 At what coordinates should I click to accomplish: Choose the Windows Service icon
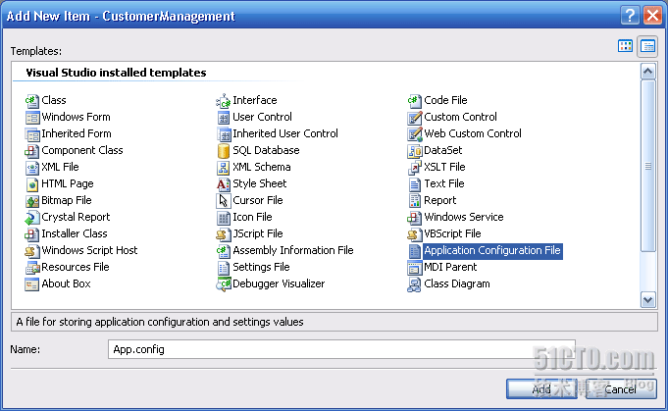tap(415, 218)
